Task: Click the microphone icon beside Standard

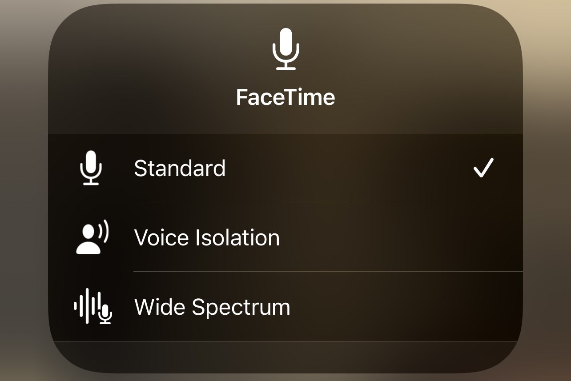Action: [91, 168]
